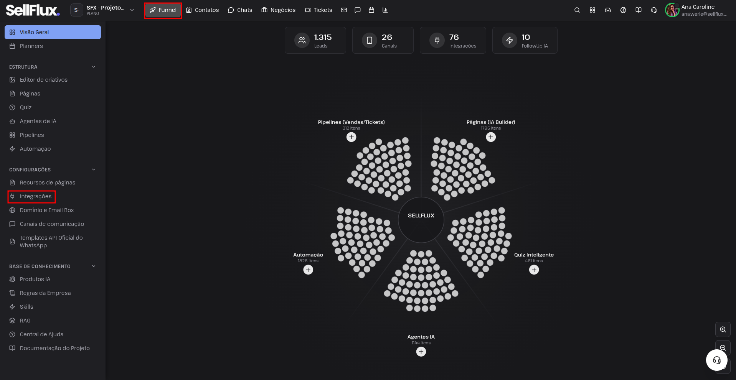Open Integrações in the sidebar
Screen dimensions: 736x380
[x=53, y=196]
